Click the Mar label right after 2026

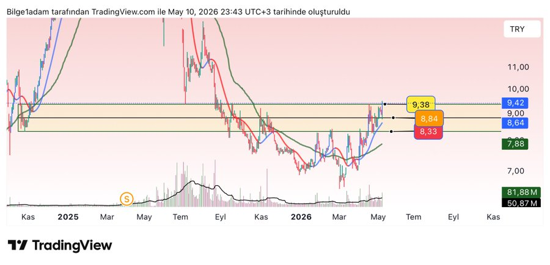339,217
